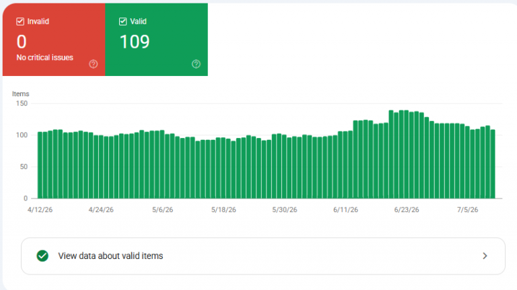517x290 pixels.
Task: Open View data about valid items
Action: (x=263, y=256)
